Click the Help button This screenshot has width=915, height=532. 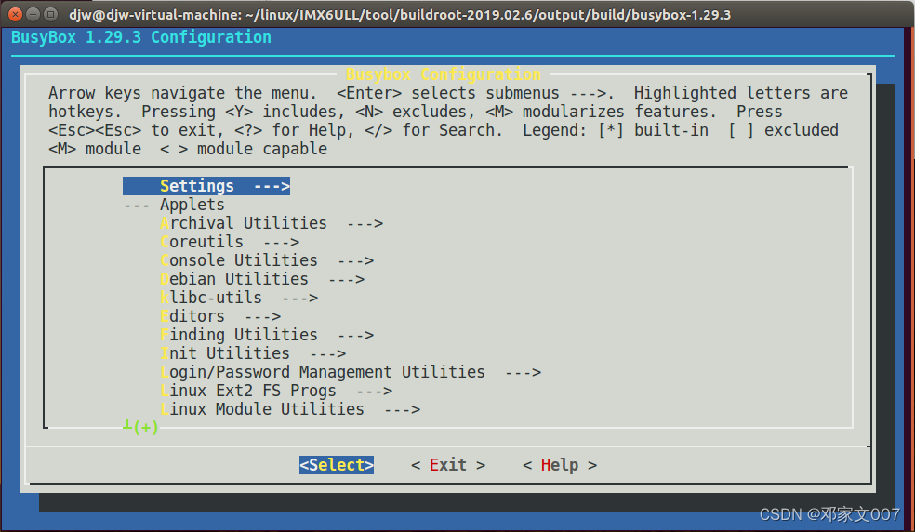pos(560,465)
